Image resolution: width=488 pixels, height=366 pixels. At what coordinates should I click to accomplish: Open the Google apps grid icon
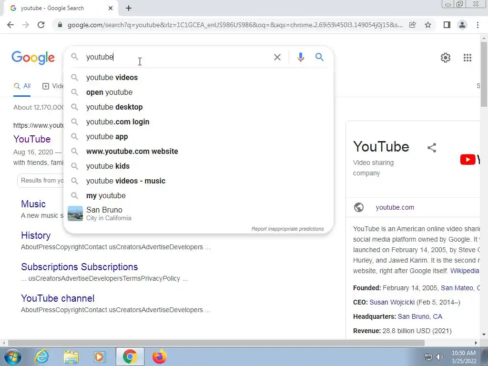click(x=467, y=58)
